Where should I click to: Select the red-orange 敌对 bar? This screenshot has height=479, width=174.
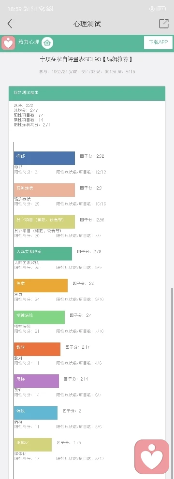point(37,349)
